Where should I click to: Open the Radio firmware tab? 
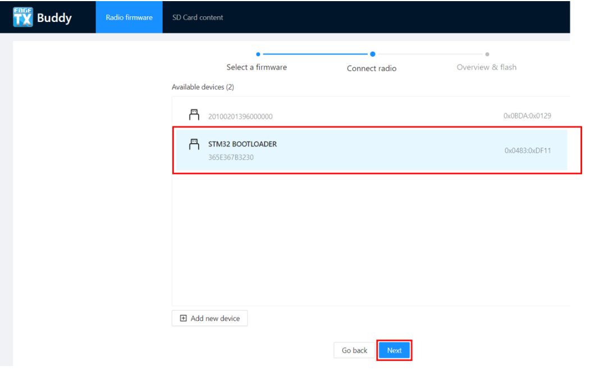pyautogui.click(x=129, y=17)
